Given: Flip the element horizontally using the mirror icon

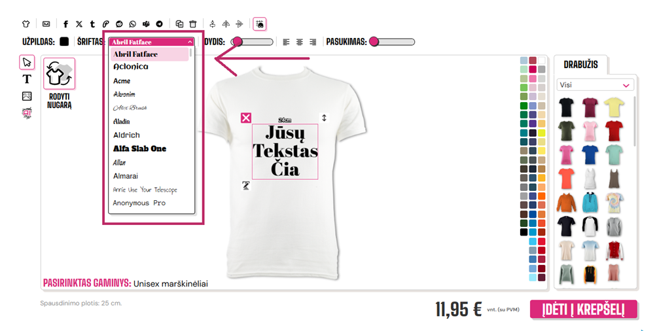Looking at the screenshot, I should pyautogui.click(x=226, y=24).
